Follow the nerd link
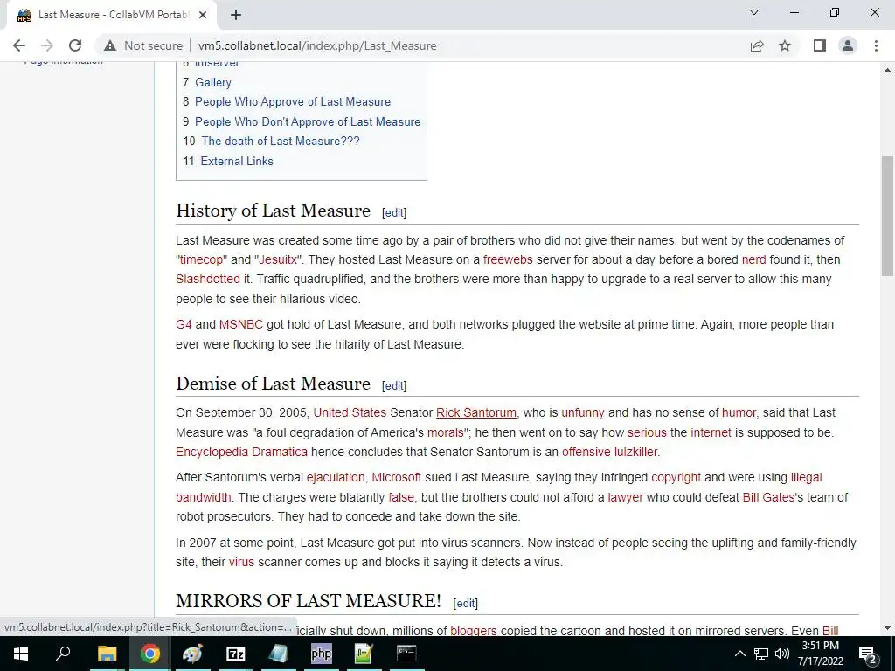895x671 pixels. tap(753, 259)
